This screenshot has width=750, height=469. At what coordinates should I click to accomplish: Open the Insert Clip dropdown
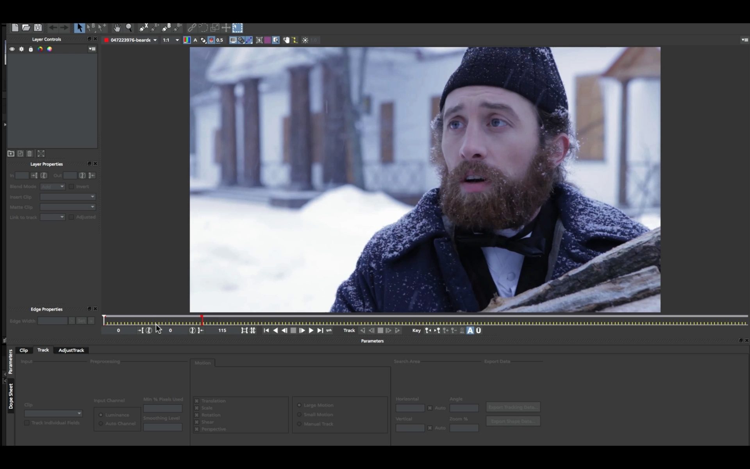tap(68, 197)
